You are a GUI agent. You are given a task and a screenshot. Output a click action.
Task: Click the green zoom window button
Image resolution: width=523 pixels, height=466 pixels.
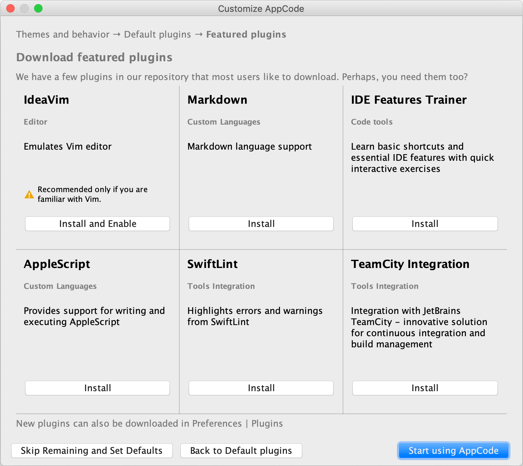(x=38, y=9)
